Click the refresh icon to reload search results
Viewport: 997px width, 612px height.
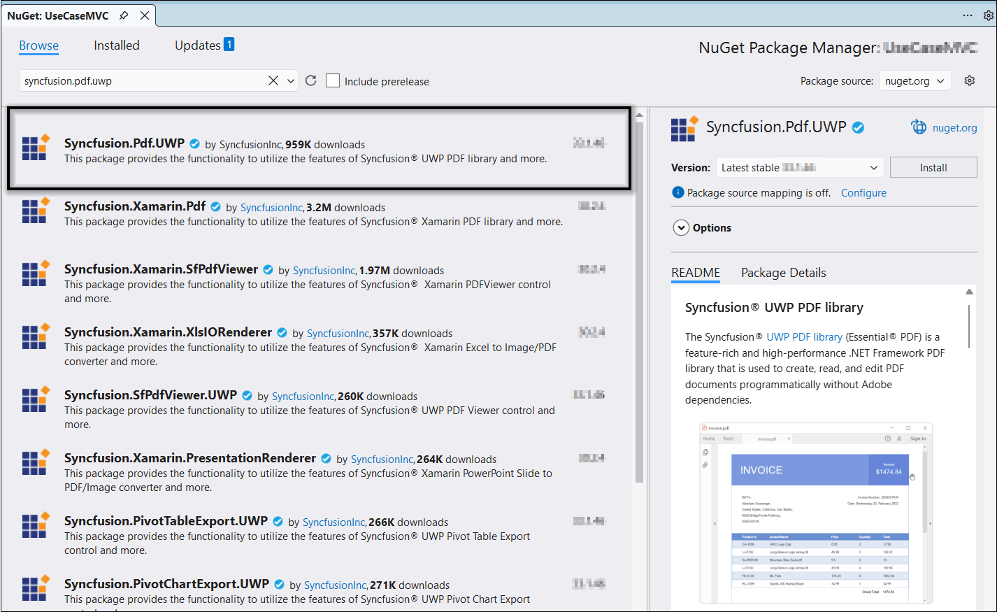click(310, 80)
